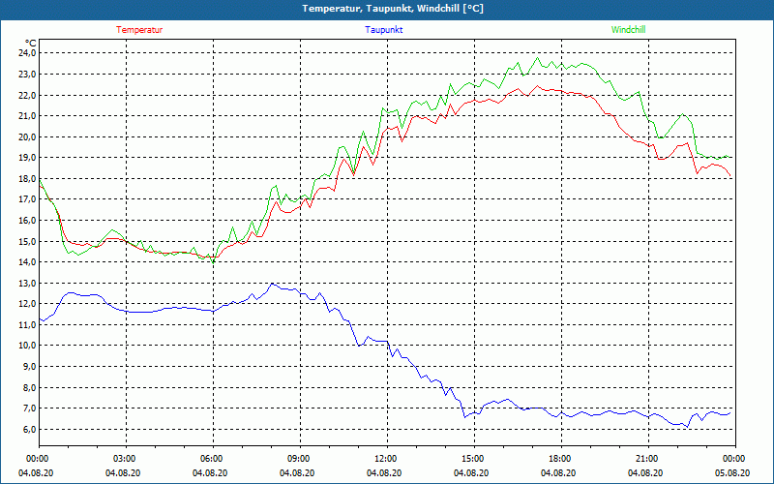This screenshot has height=484, width=774.
Task: Click the 12:00 time label
Action: (384, 459)
